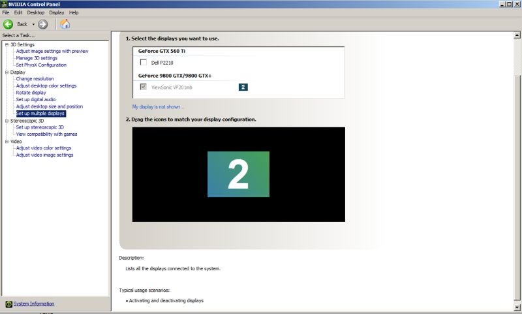Select Set up multiple displays

[x=40, y=114]
